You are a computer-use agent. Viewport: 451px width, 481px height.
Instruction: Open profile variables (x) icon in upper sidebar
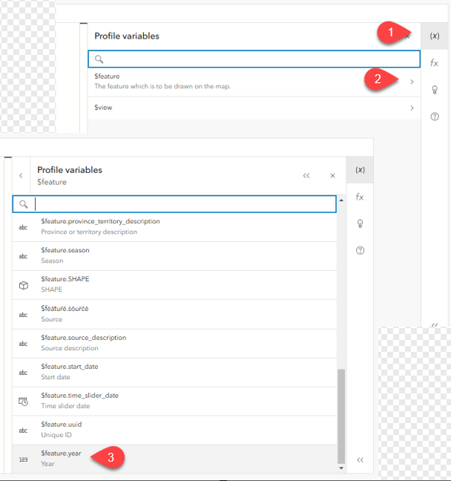click(x=435, y=36)
